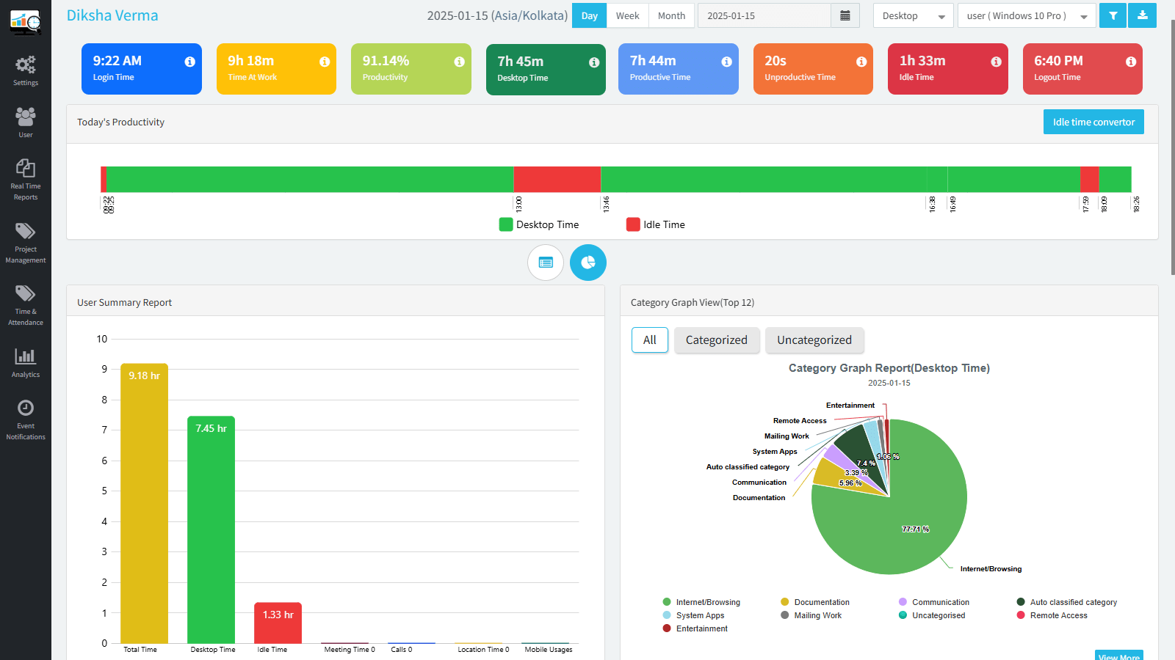Open the calendar date picker
1175x660 pixels.
[x=845, y=15]
